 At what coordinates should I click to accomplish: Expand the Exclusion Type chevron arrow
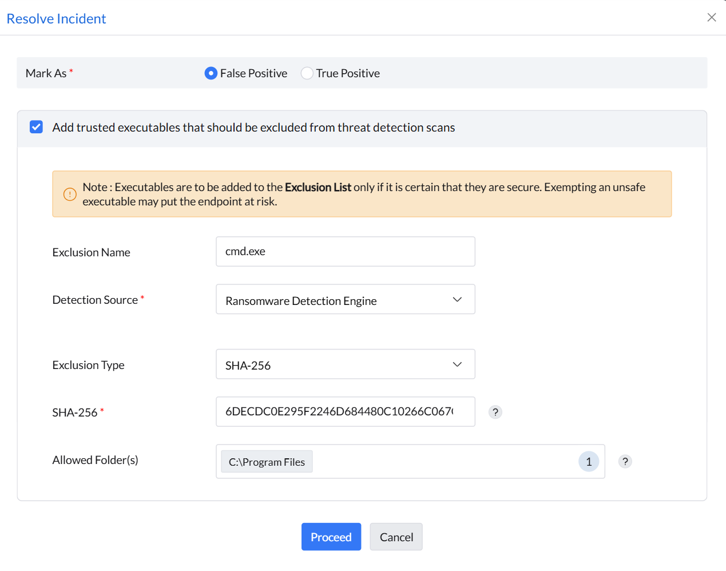(x=457, y=364)
